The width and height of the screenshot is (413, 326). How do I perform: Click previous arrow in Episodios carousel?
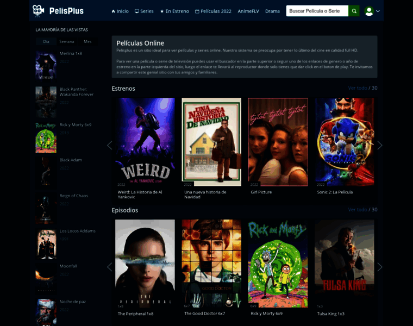[x=110, y=267]
